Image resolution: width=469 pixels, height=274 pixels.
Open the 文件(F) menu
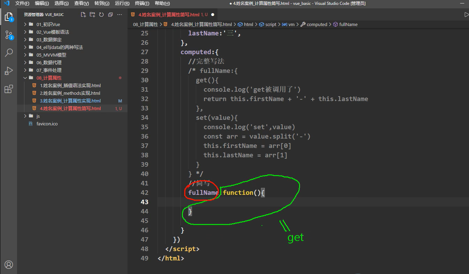[x=22, y=3]
